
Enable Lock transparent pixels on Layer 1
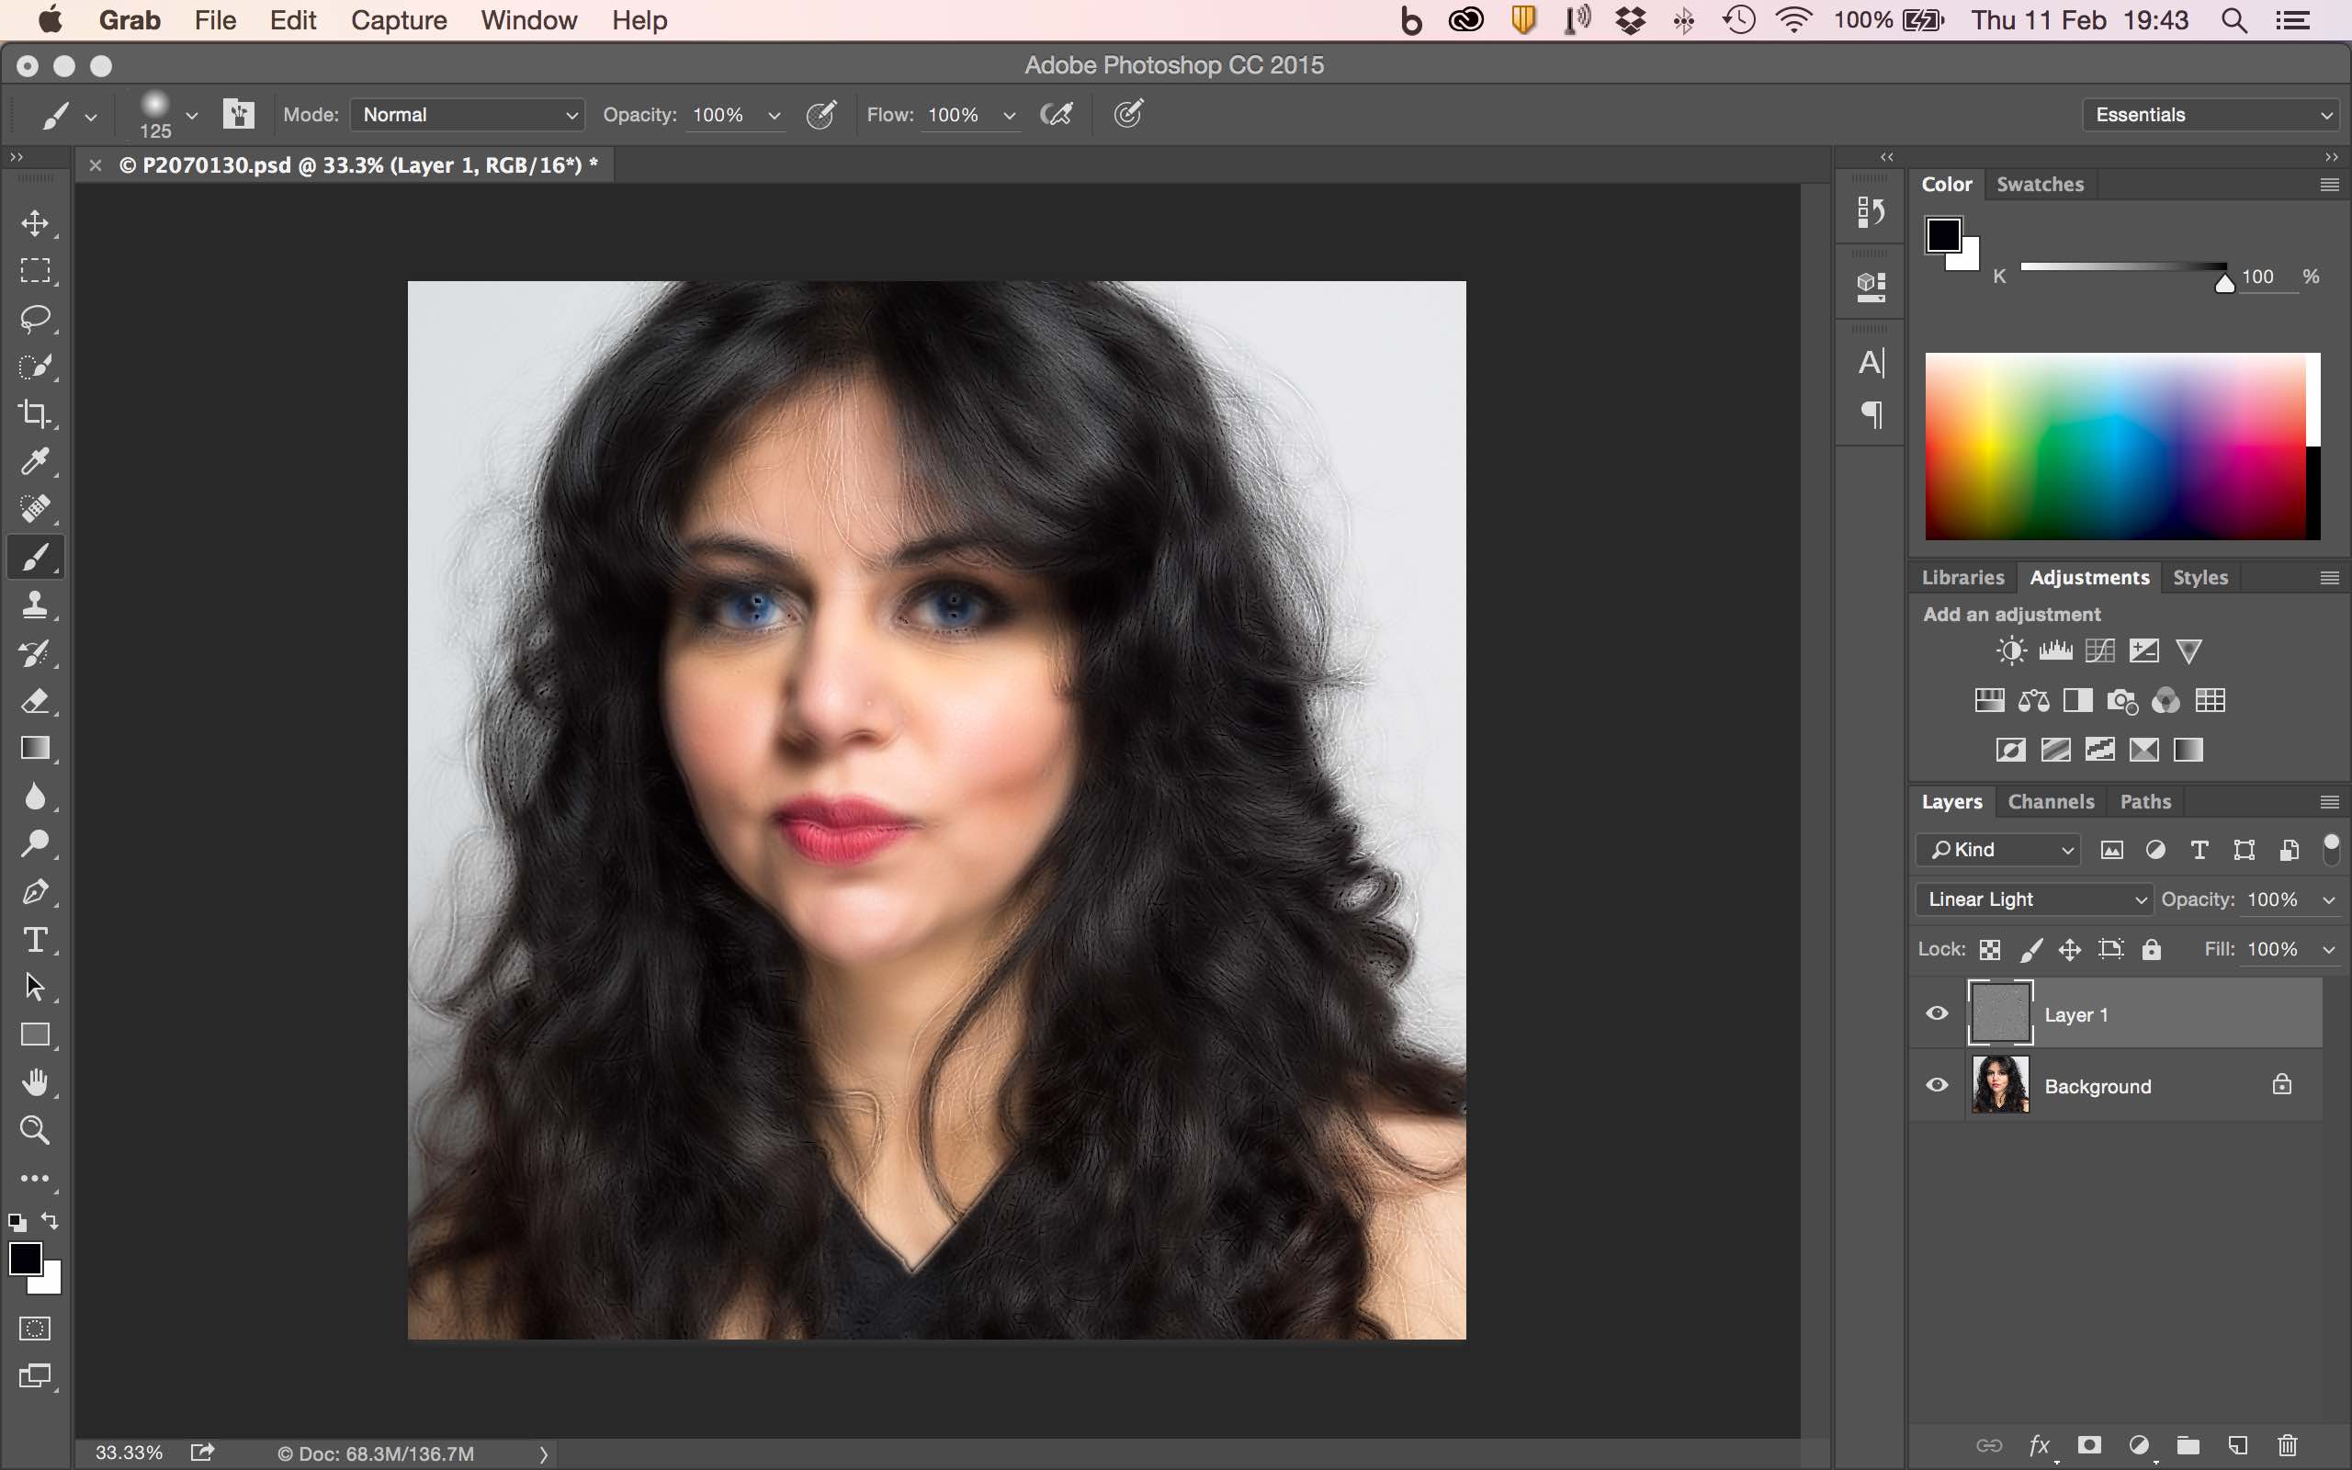[1988, 949]
